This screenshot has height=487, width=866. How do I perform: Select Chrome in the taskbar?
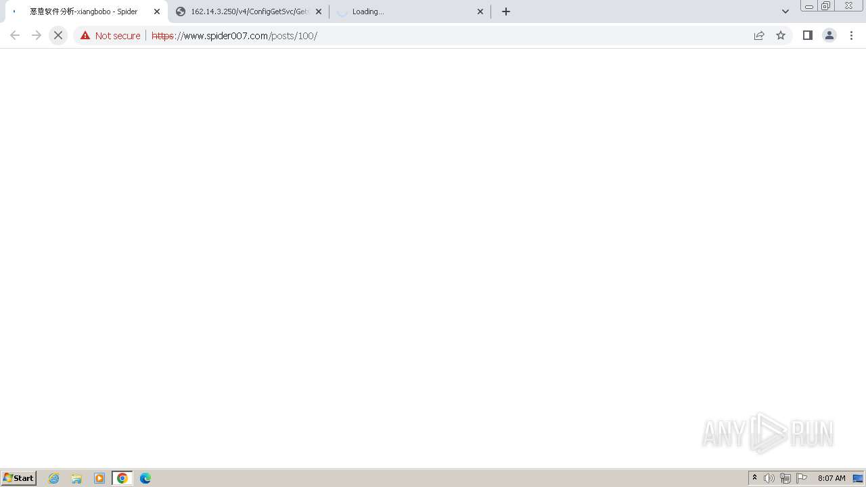[122, 478]
